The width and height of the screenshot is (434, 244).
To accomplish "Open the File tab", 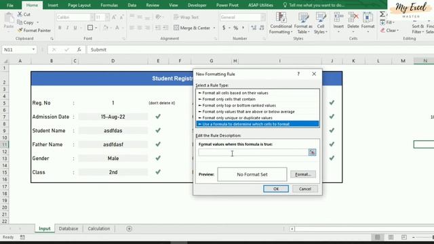I will tap(10, 5).
